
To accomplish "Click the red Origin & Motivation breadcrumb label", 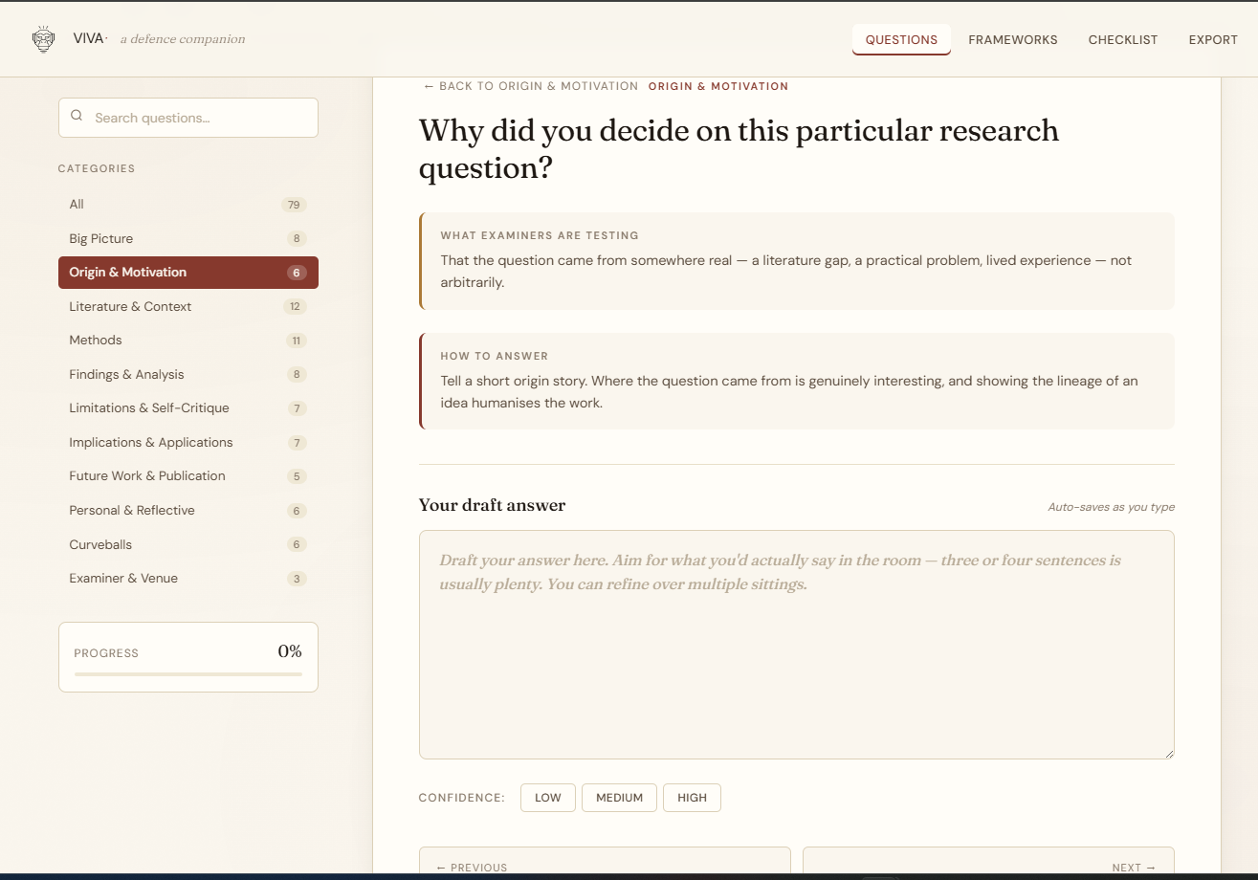I will point(718,86).
